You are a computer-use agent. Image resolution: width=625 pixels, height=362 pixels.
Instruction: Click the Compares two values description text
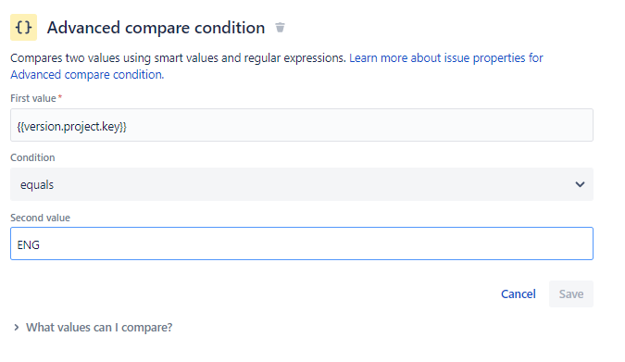pos(178,58)
